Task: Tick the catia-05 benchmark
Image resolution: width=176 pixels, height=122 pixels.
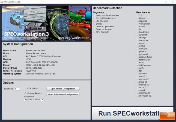Action: click(138, 74)
